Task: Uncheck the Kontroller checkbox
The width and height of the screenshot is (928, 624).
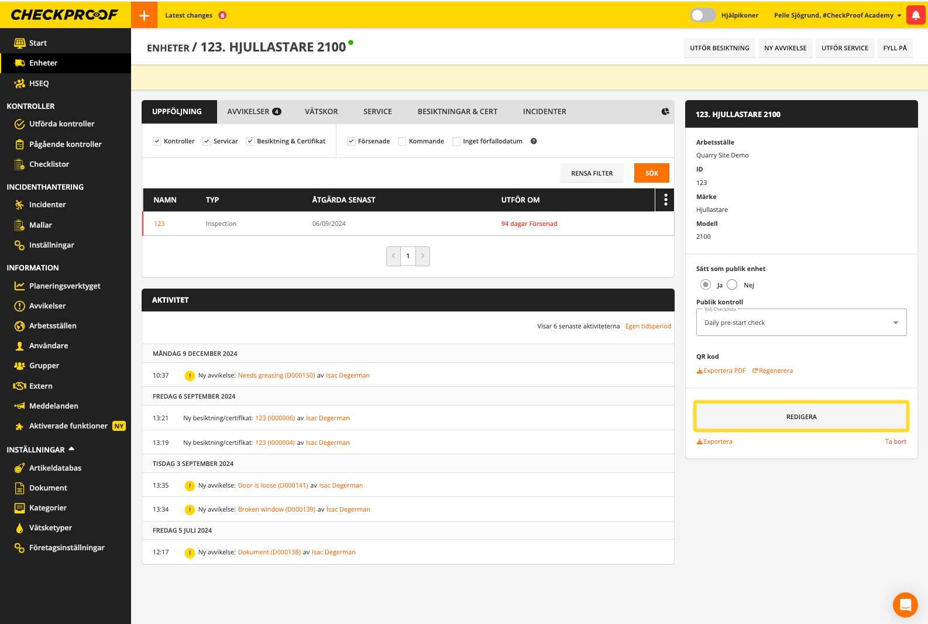Action: coord(157,141)
